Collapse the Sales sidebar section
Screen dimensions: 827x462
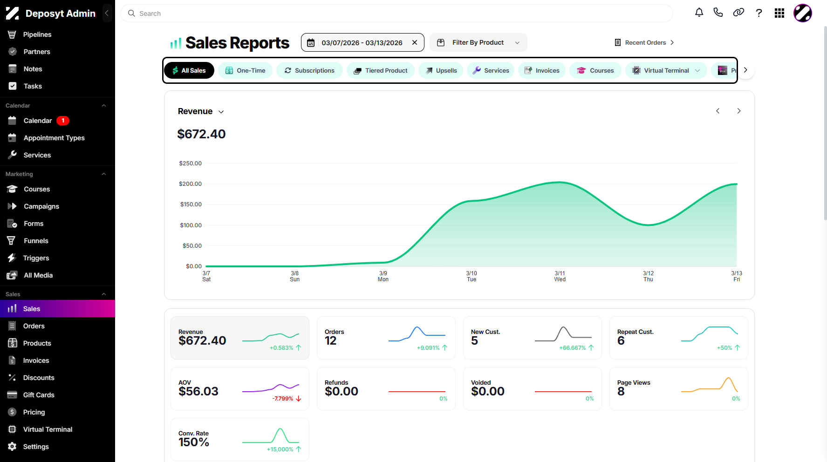tap(104, 294)
